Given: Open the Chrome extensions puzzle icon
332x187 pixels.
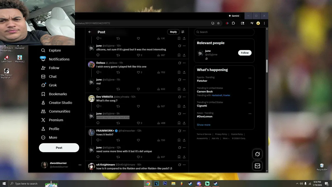Looking at the screenshot, I should coord(233,23).
